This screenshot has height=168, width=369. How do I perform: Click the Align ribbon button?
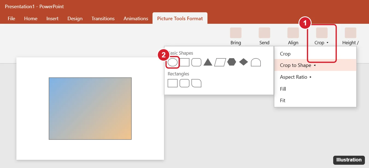(x=293, y=36)
